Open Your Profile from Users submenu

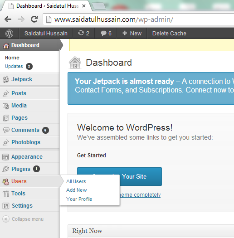[79, 199]
